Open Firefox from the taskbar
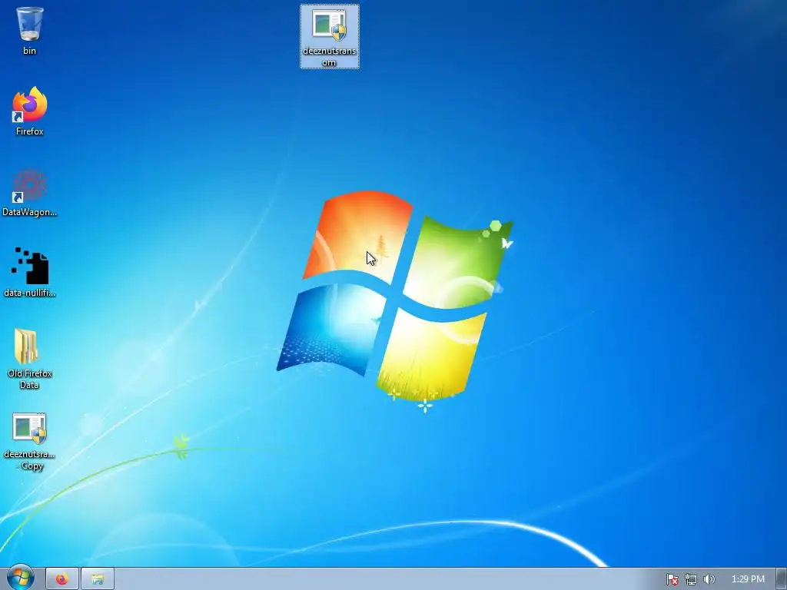 pos(62,579)
